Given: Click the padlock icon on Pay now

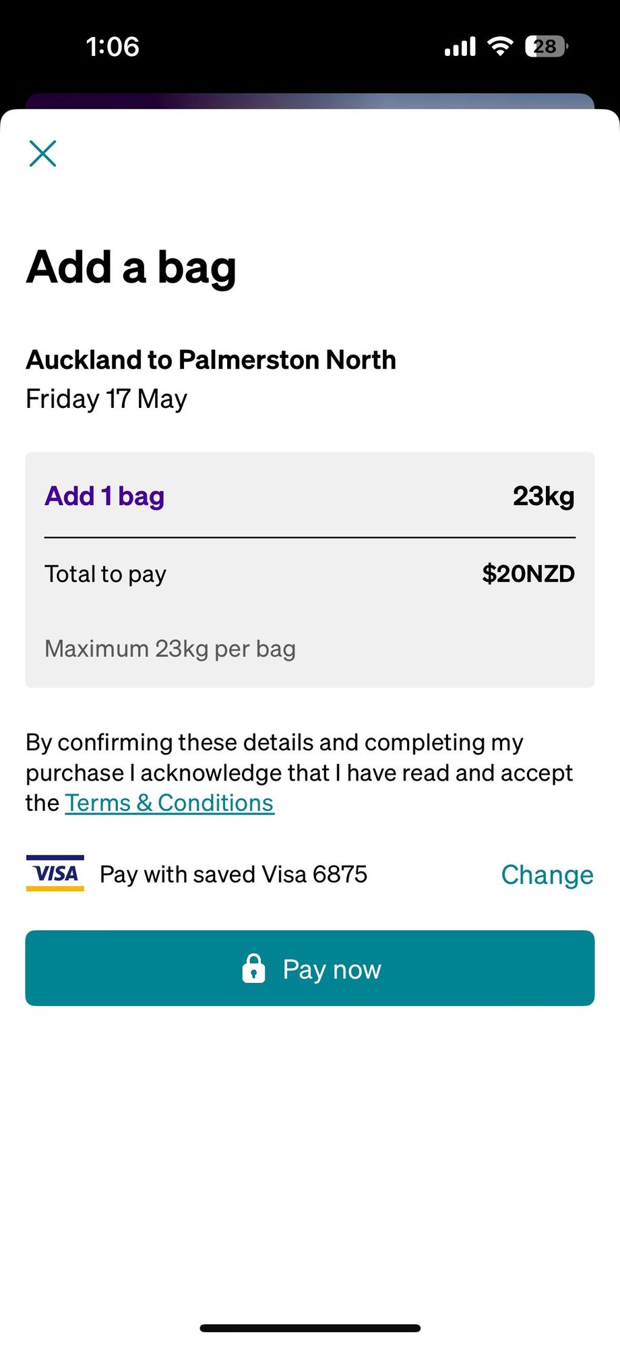Looking at the screenshot, I should (x=253, y=969).
